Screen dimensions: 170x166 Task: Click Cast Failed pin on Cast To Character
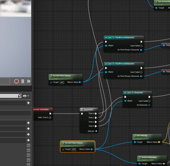pos(149,101)
